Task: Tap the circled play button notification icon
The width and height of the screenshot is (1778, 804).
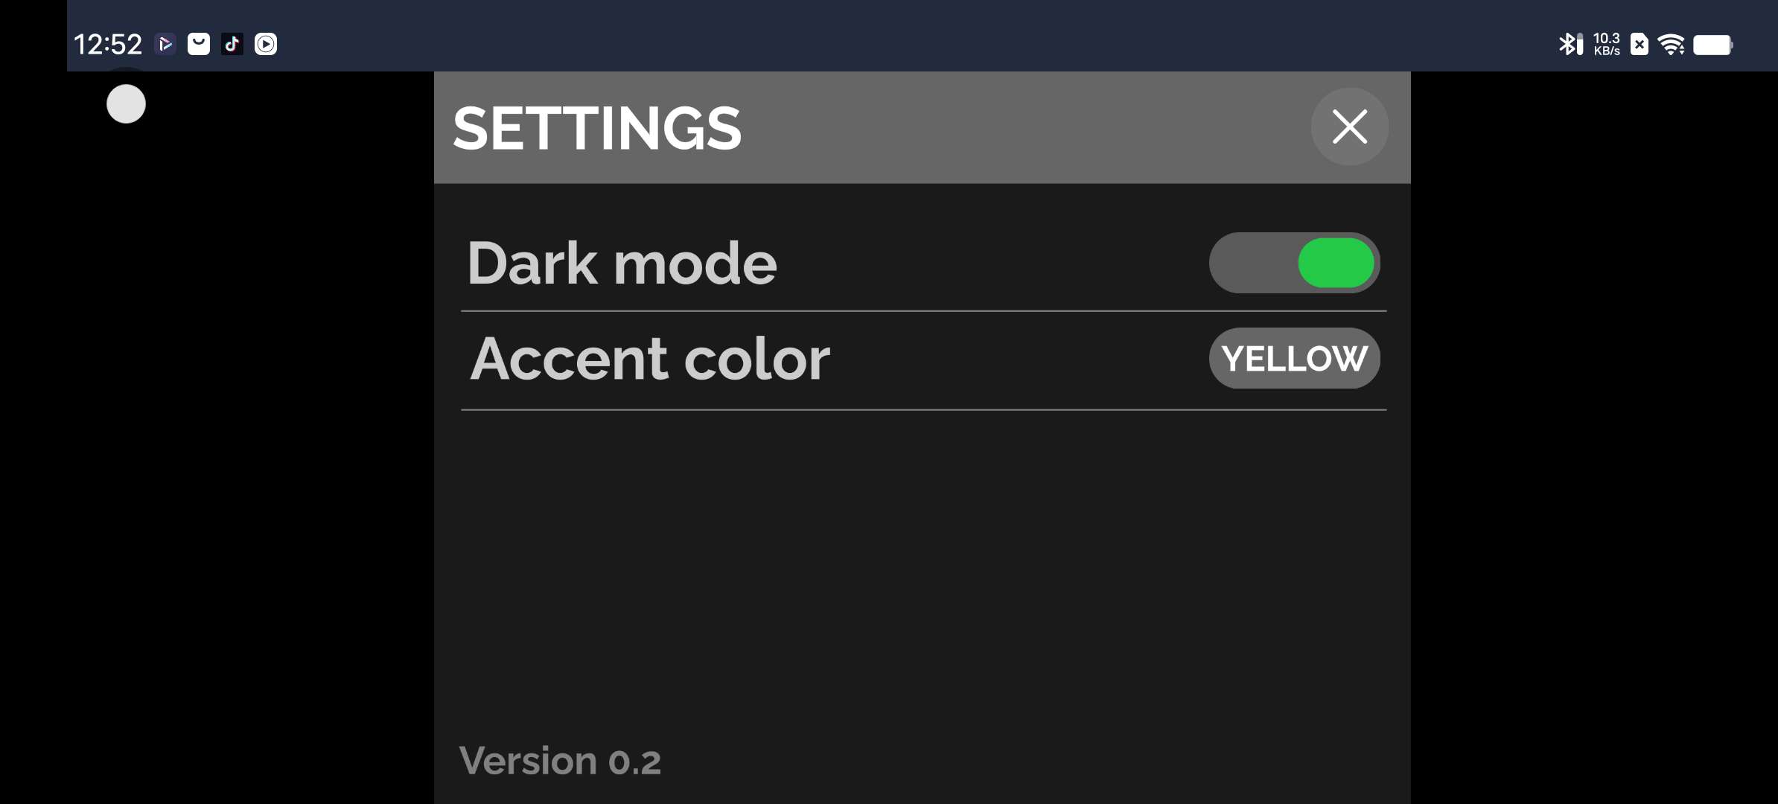Action: (x=266, y=45)
